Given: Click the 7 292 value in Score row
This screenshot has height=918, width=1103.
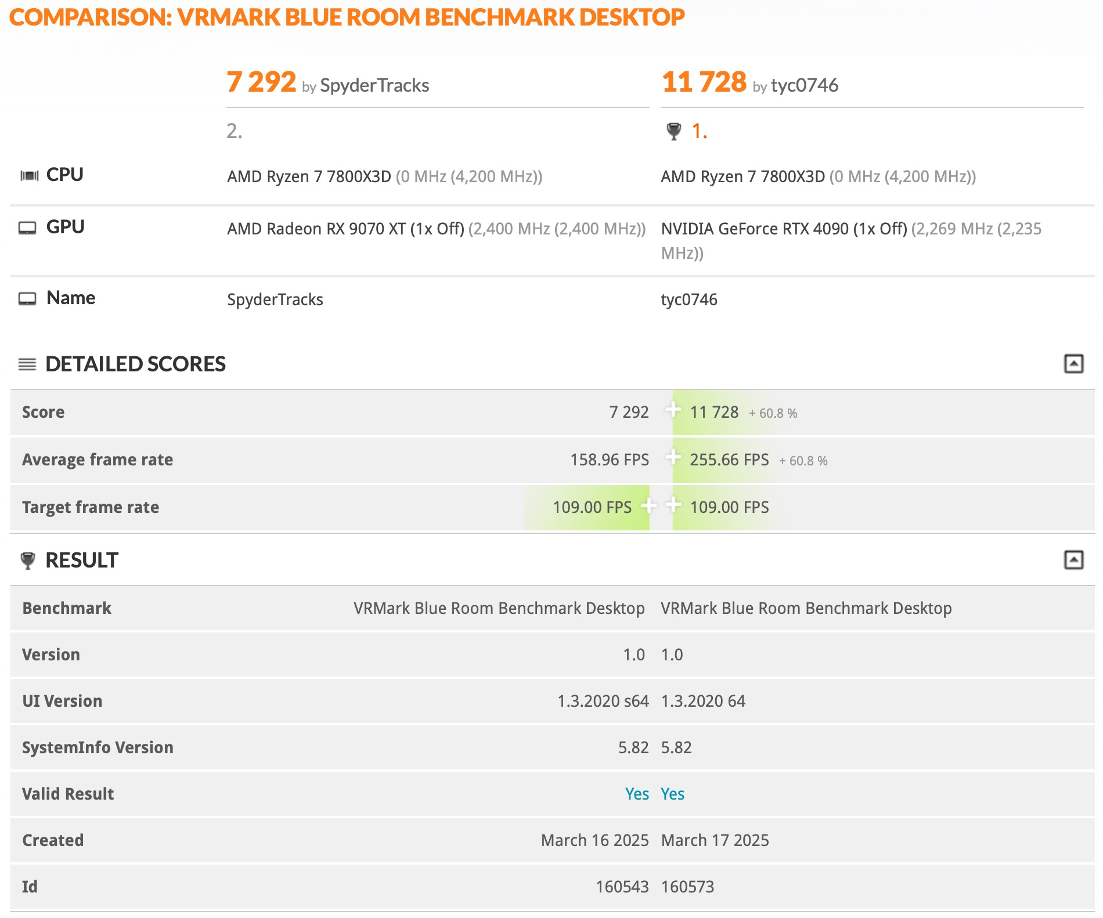Looking at the screenshot, I should (629, 412).
